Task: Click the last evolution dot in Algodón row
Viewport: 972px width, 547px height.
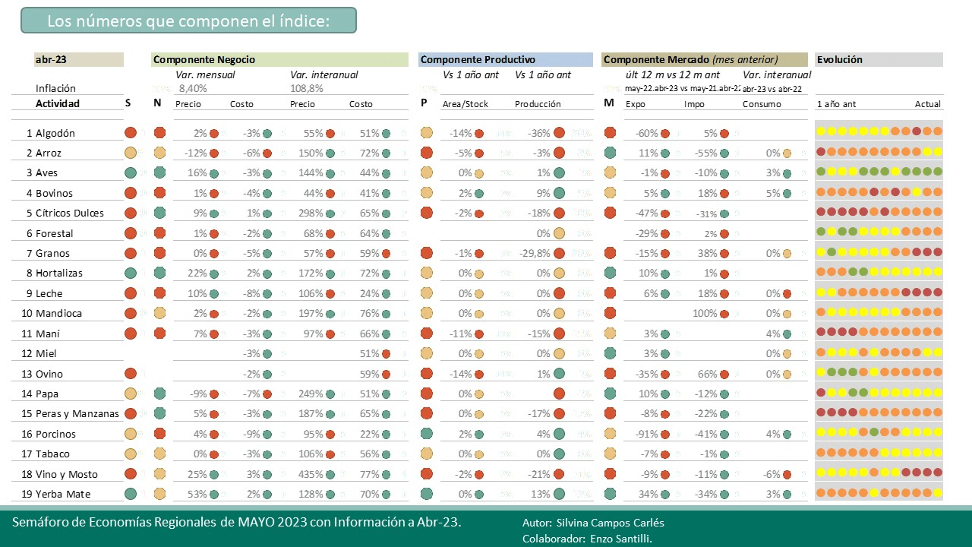Action: pyautogui.click(x=938, y=131)
